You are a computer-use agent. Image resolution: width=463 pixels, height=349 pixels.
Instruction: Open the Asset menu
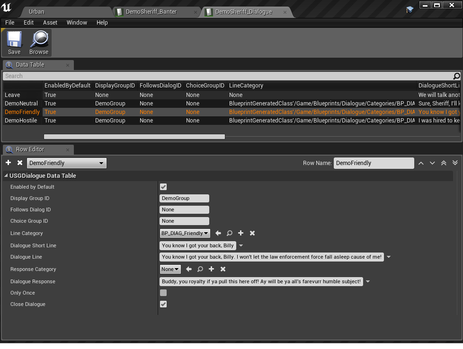point(50,22)
